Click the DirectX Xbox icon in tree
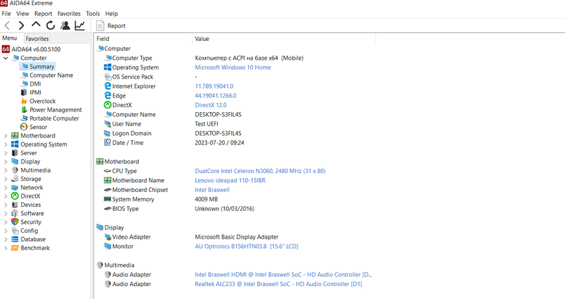This screenshot has height=299, width=565. (15, 196)
